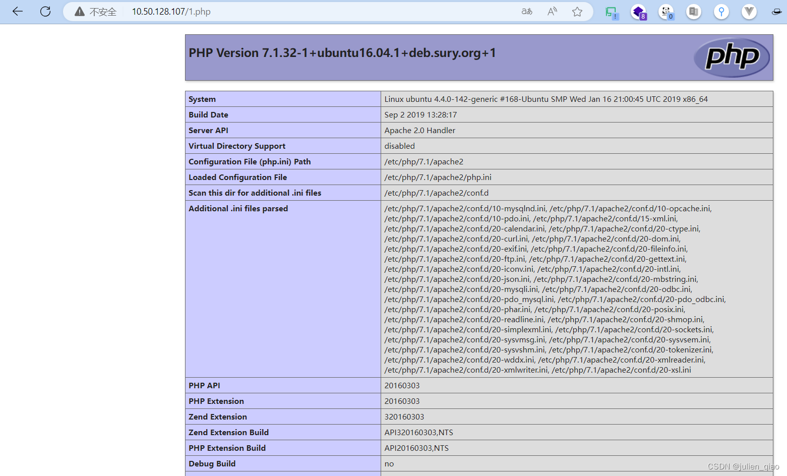This screenshot has width=787, height=476.
Task: Click the Loaded Configuration File label
Action: coord(237,177)
